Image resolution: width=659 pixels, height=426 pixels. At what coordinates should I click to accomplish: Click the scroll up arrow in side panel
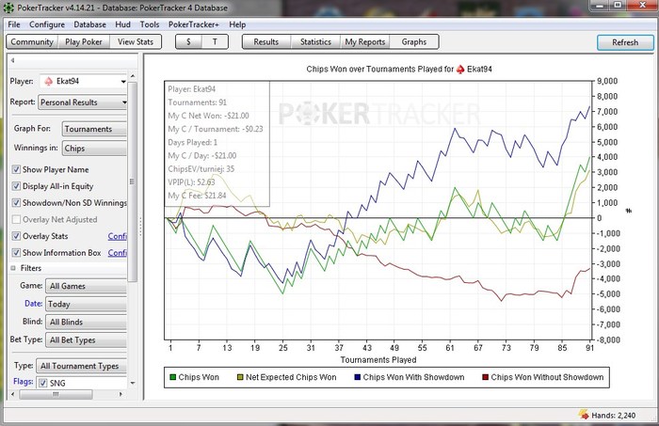click(x=133, y=76)
